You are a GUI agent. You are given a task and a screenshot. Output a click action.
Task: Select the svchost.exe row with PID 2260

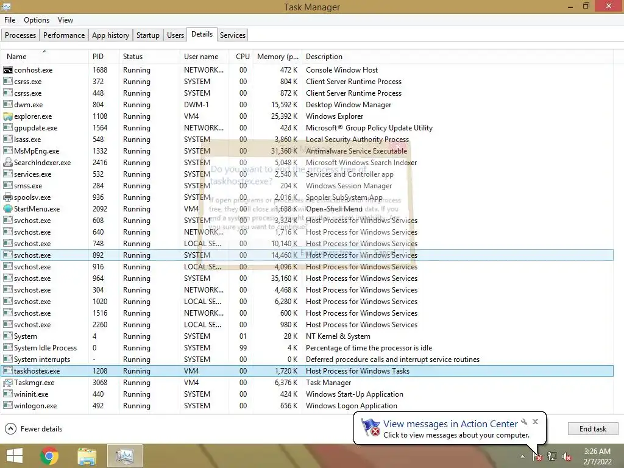pyautogui.click(x=307, y=325)
